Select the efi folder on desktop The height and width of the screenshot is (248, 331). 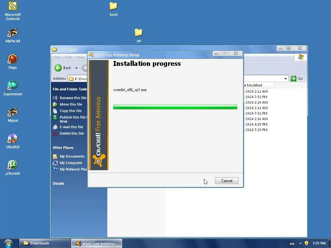pyautogui.click(x=139, y=36)
